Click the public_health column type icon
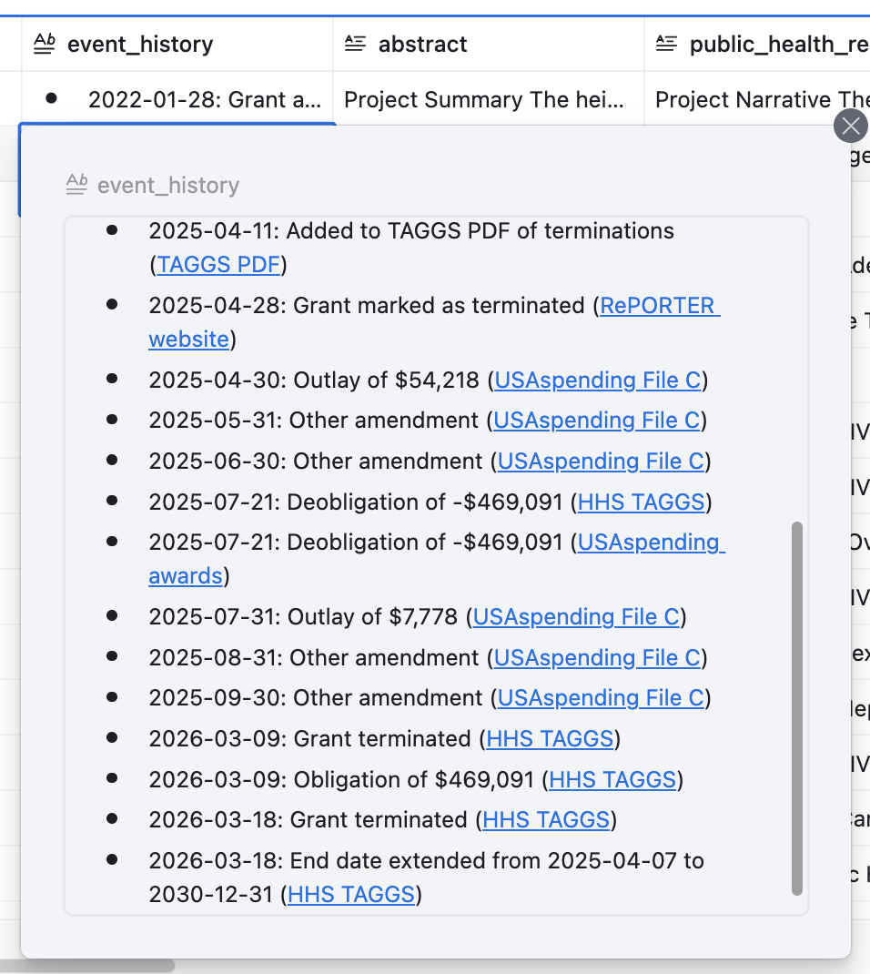This screenshot has height=974, width=870. 666,44
